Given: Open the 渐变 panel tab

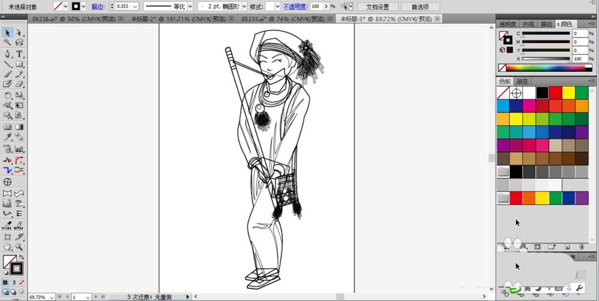Looking at the screenshot, I should 522,81.
